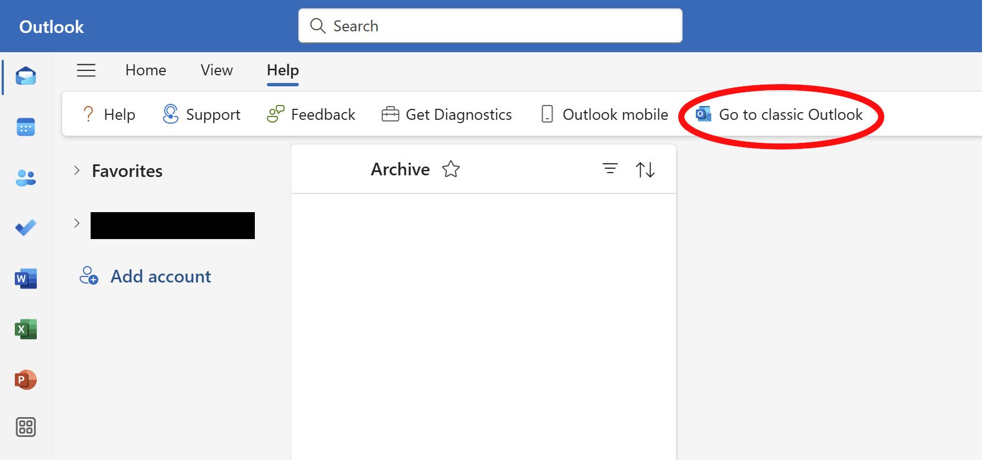Image resolution: width=982 pixels, height=460 pixels.
Task: Open the filter options for Archive
Action: 610,169
